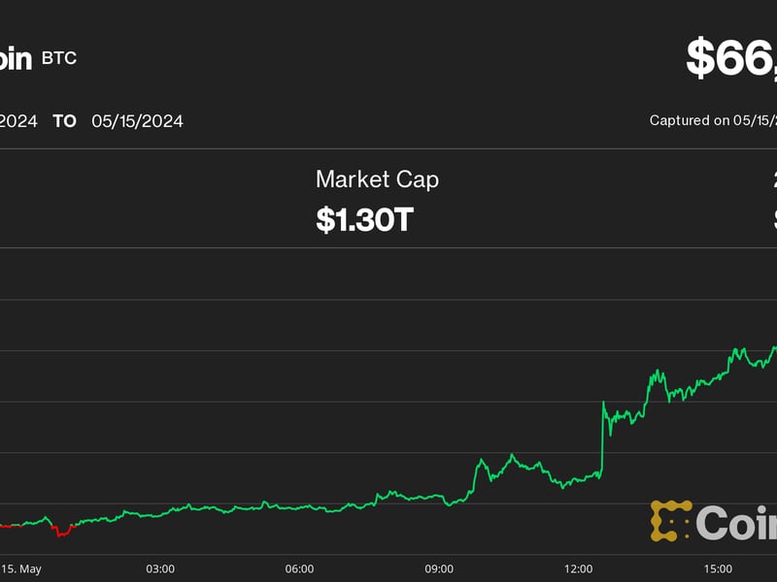Image resolution: width=777 pixels, height=582 pixels.
Task: Select the 05/15/2024 end date
Action: click(x=137, y=121)
